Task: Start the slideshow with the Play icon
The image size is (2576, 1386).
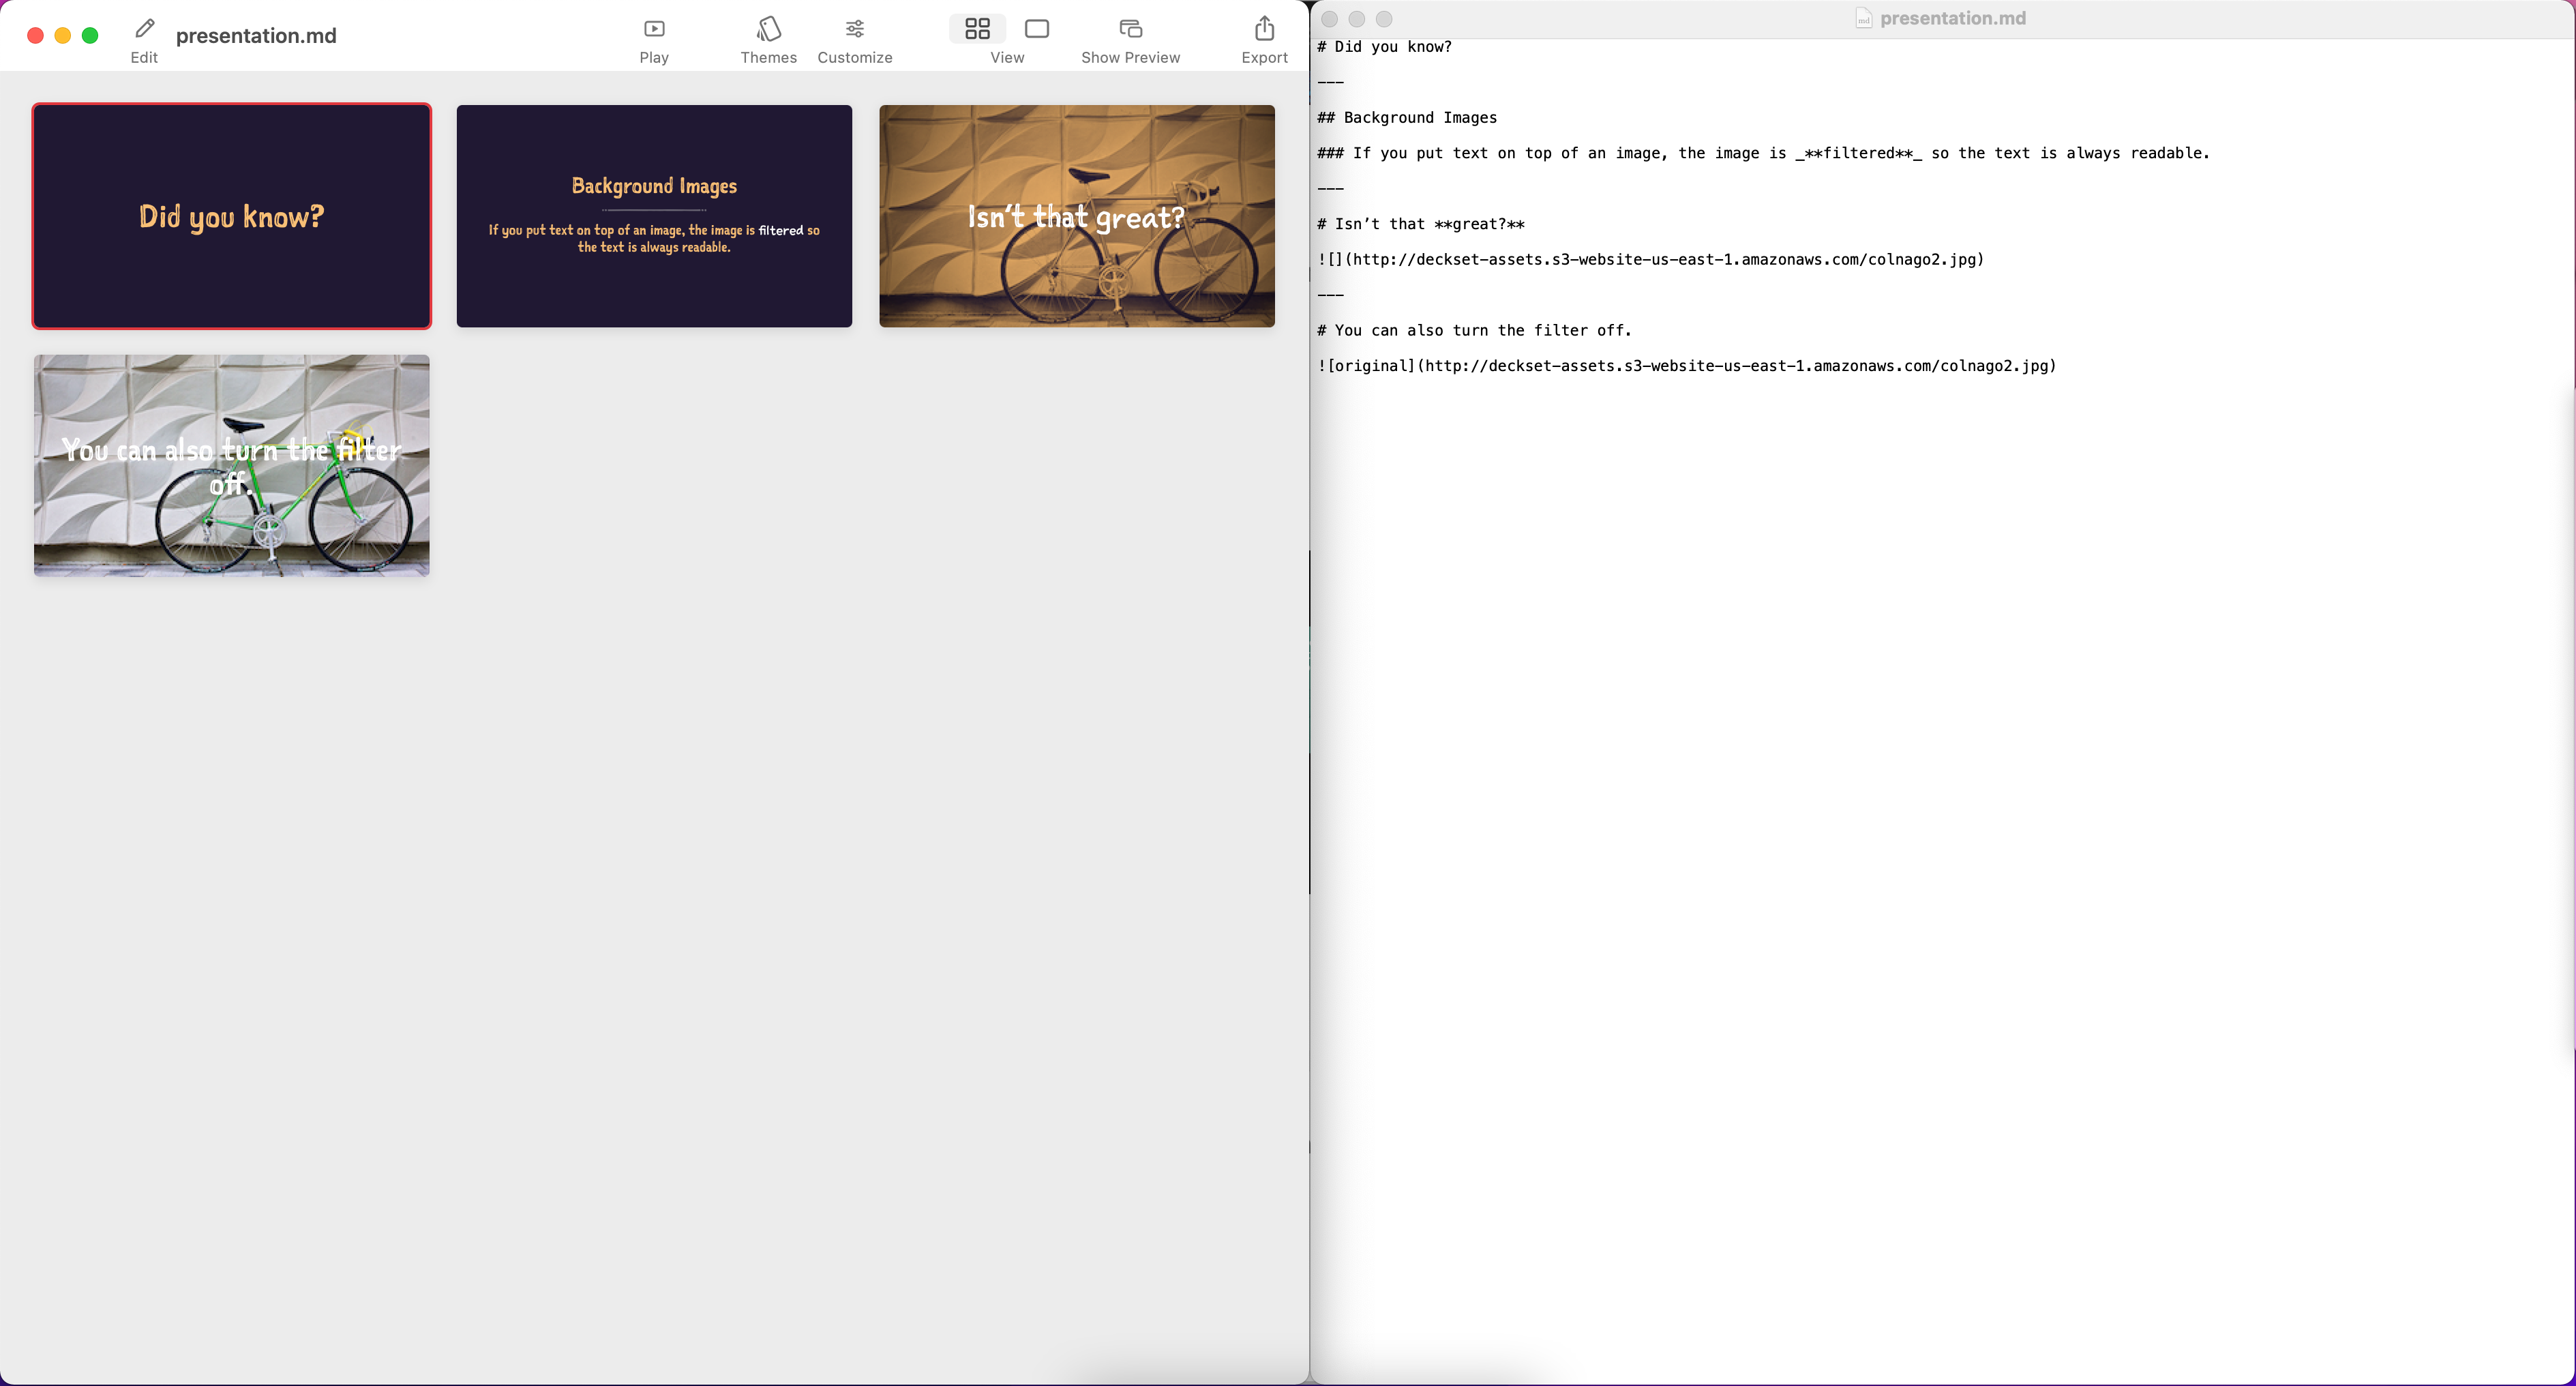Action: tap(654, 29)
